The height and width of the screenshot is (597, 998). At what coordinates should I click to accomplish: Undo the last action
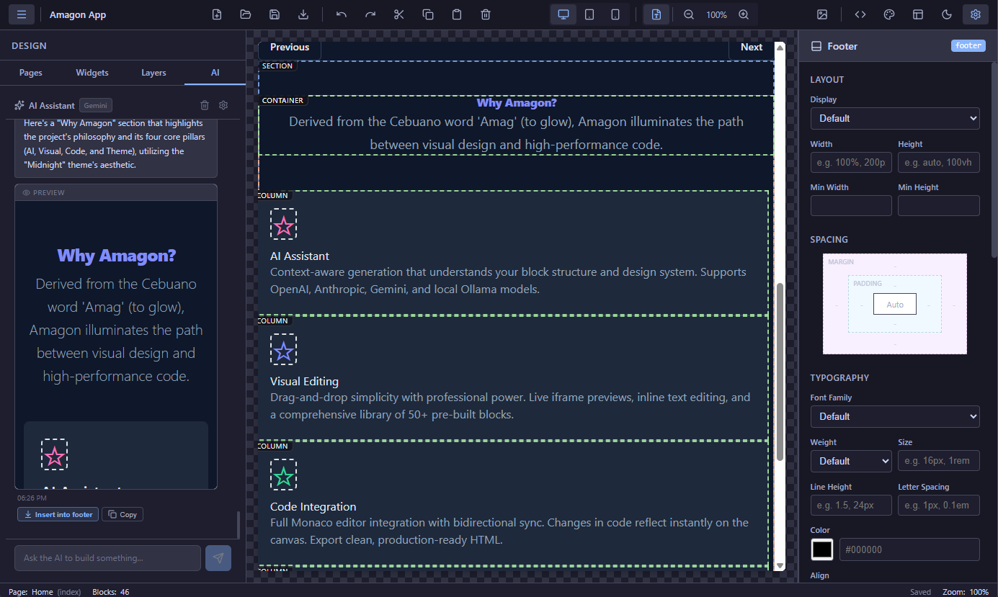(x=341, y=14)
